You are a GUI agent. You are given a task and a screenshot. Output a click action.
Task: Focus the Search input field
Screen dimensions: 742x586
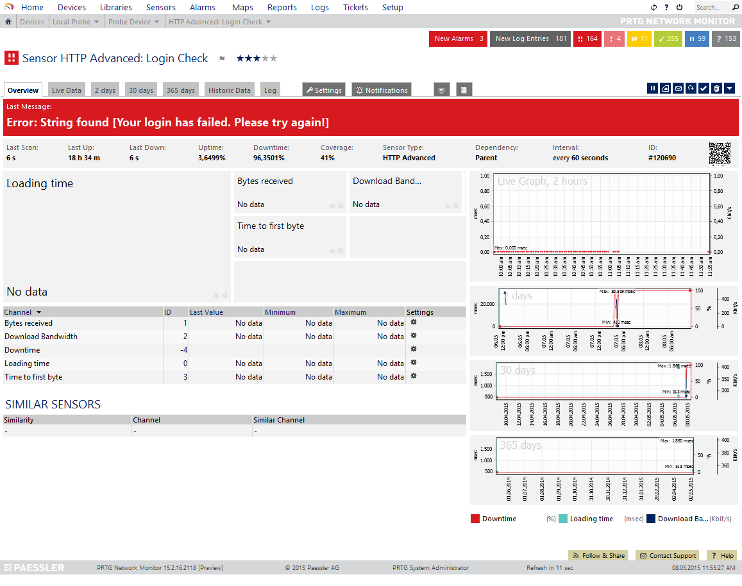712,7
